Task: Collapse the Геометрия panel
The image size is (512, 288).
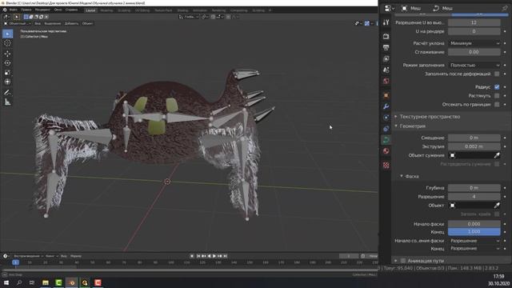Action: [413, 126]
